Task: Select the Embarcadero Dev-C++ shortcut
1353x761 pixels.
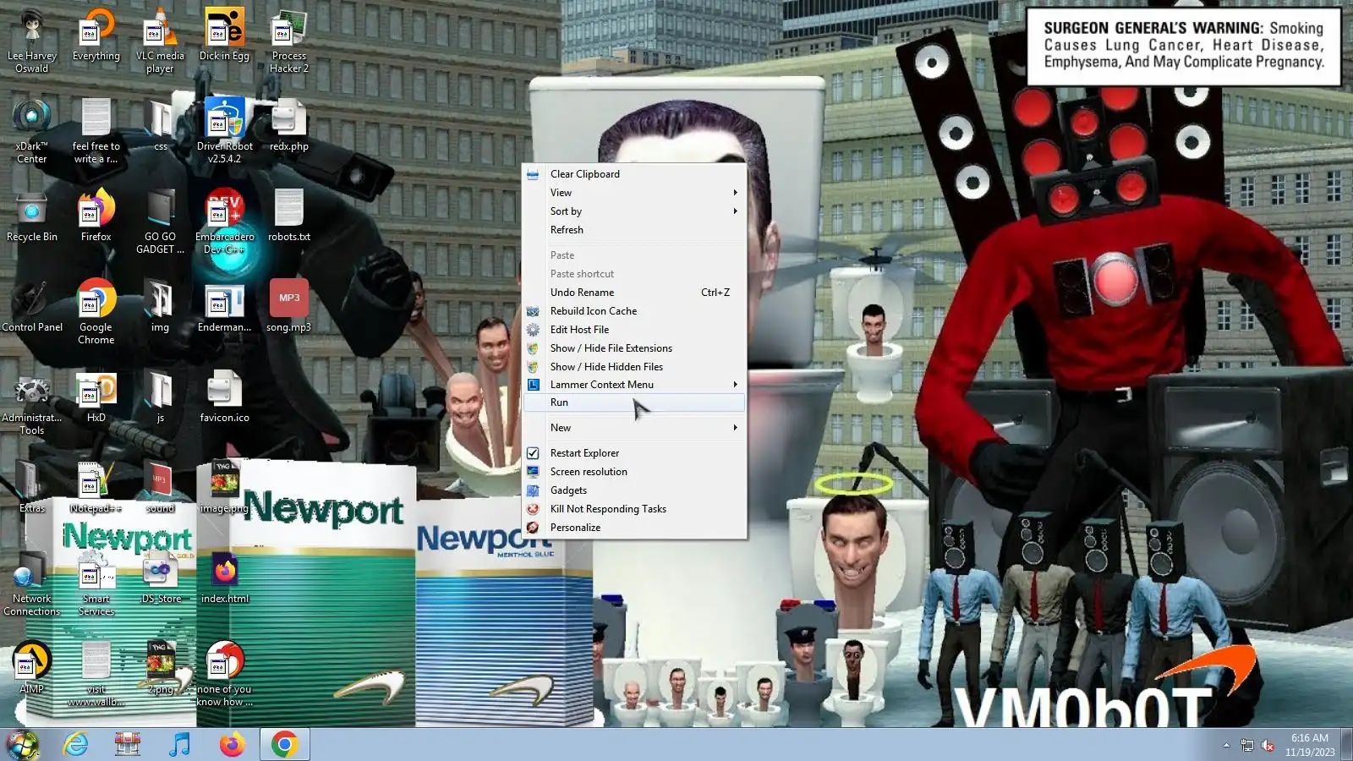Action: (224, 222)
